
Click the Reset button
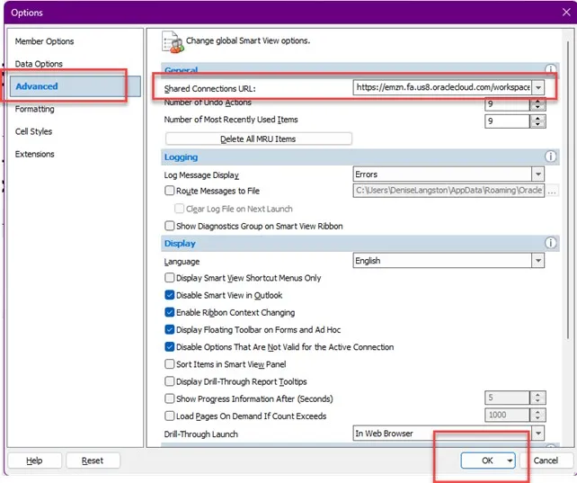(x=93, y=461)
